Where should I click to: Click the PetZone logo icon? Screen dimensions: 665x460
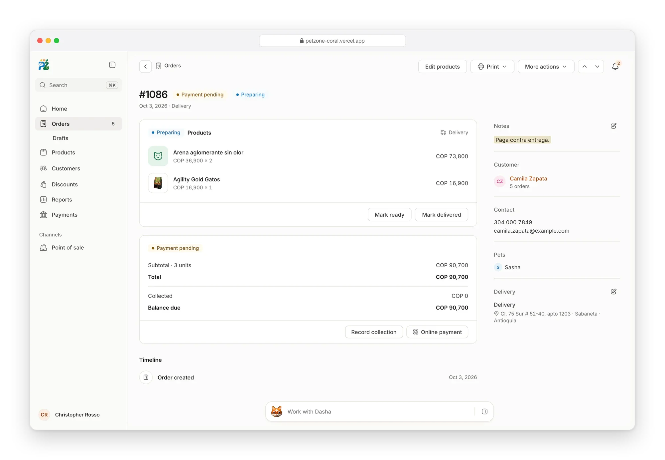[44, 65]
